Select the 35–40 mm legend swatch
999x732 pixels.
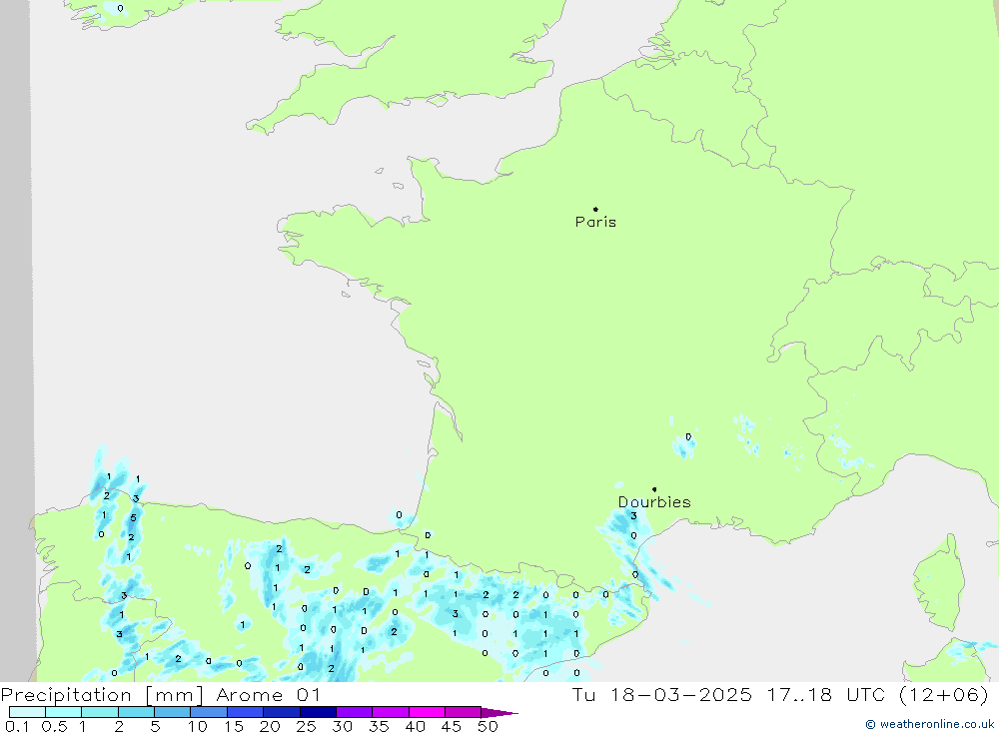pos(390,712)
